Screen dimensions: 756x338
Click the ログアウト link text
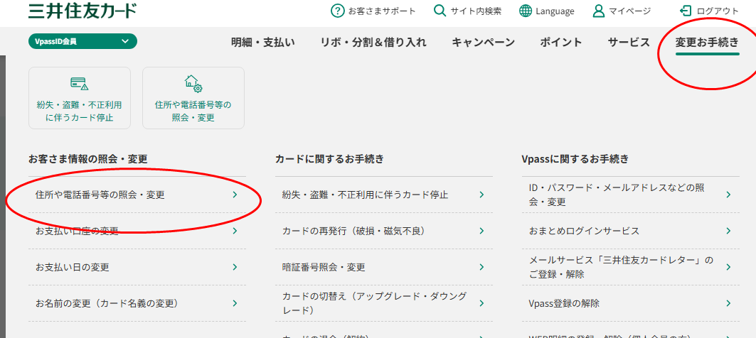pos(718,11)
